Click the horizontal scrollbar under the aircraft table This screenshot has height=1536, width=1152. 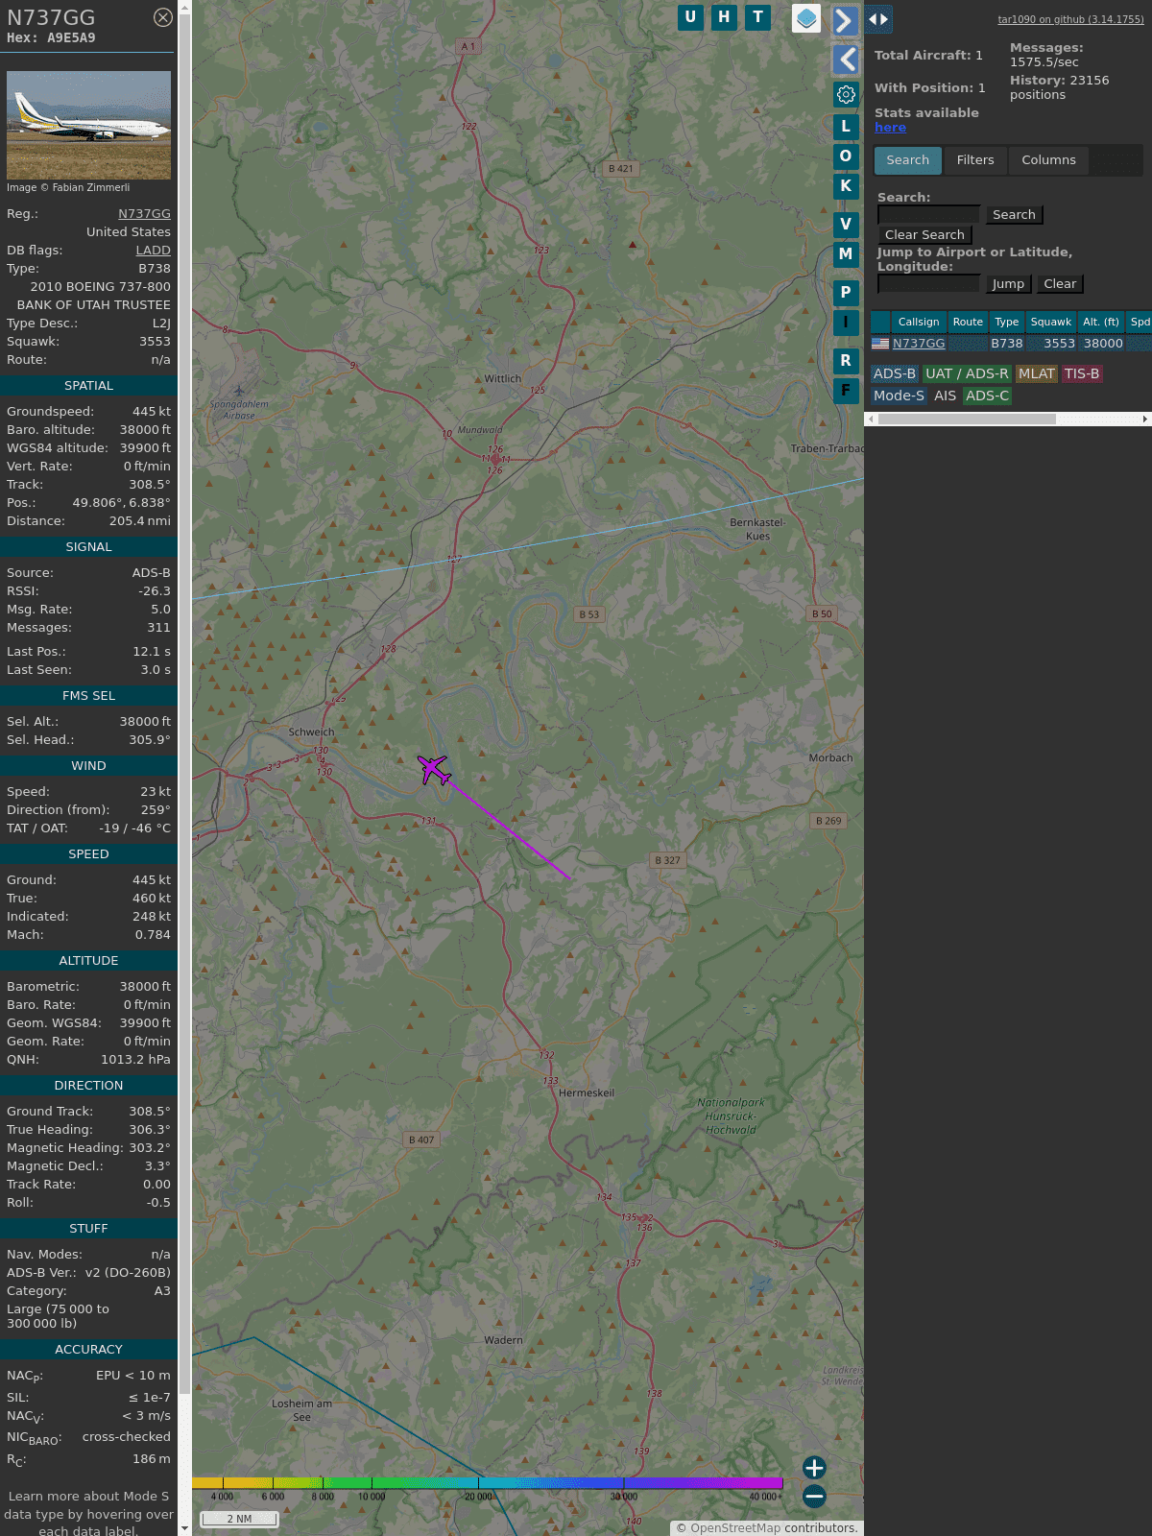967,419
